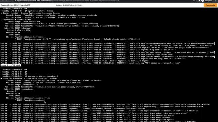Click 'CGroup: /system.slice/docker.service' line
The height and width of the screenshot is (122, 218).
[x=26, y=37]
